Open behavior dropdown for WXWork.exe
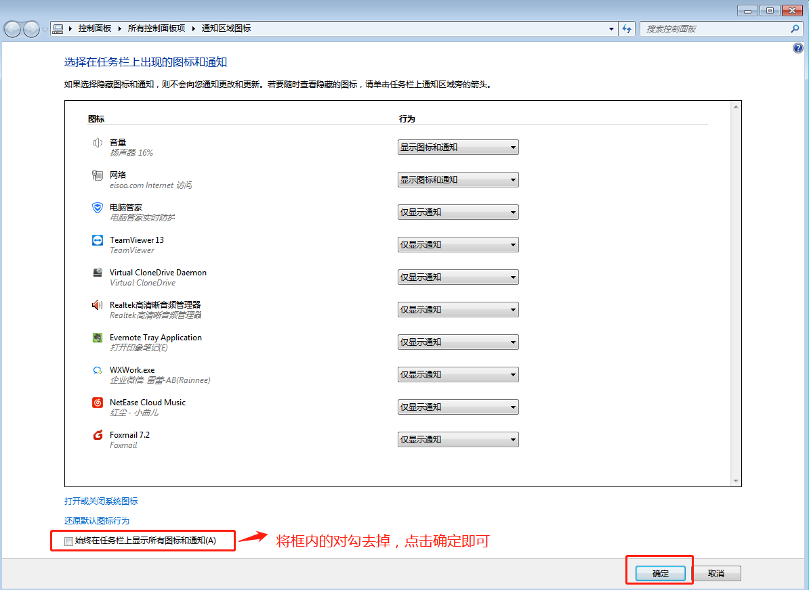The height and width of the screenshot is (590, 809). point(458,375)
